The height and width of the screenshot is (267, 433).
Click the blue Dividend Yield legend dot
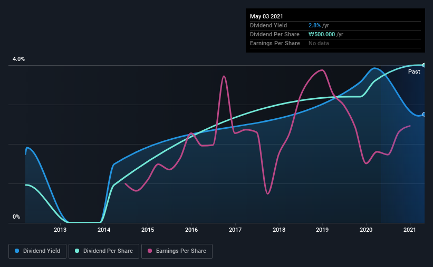[x=18, y=251]
